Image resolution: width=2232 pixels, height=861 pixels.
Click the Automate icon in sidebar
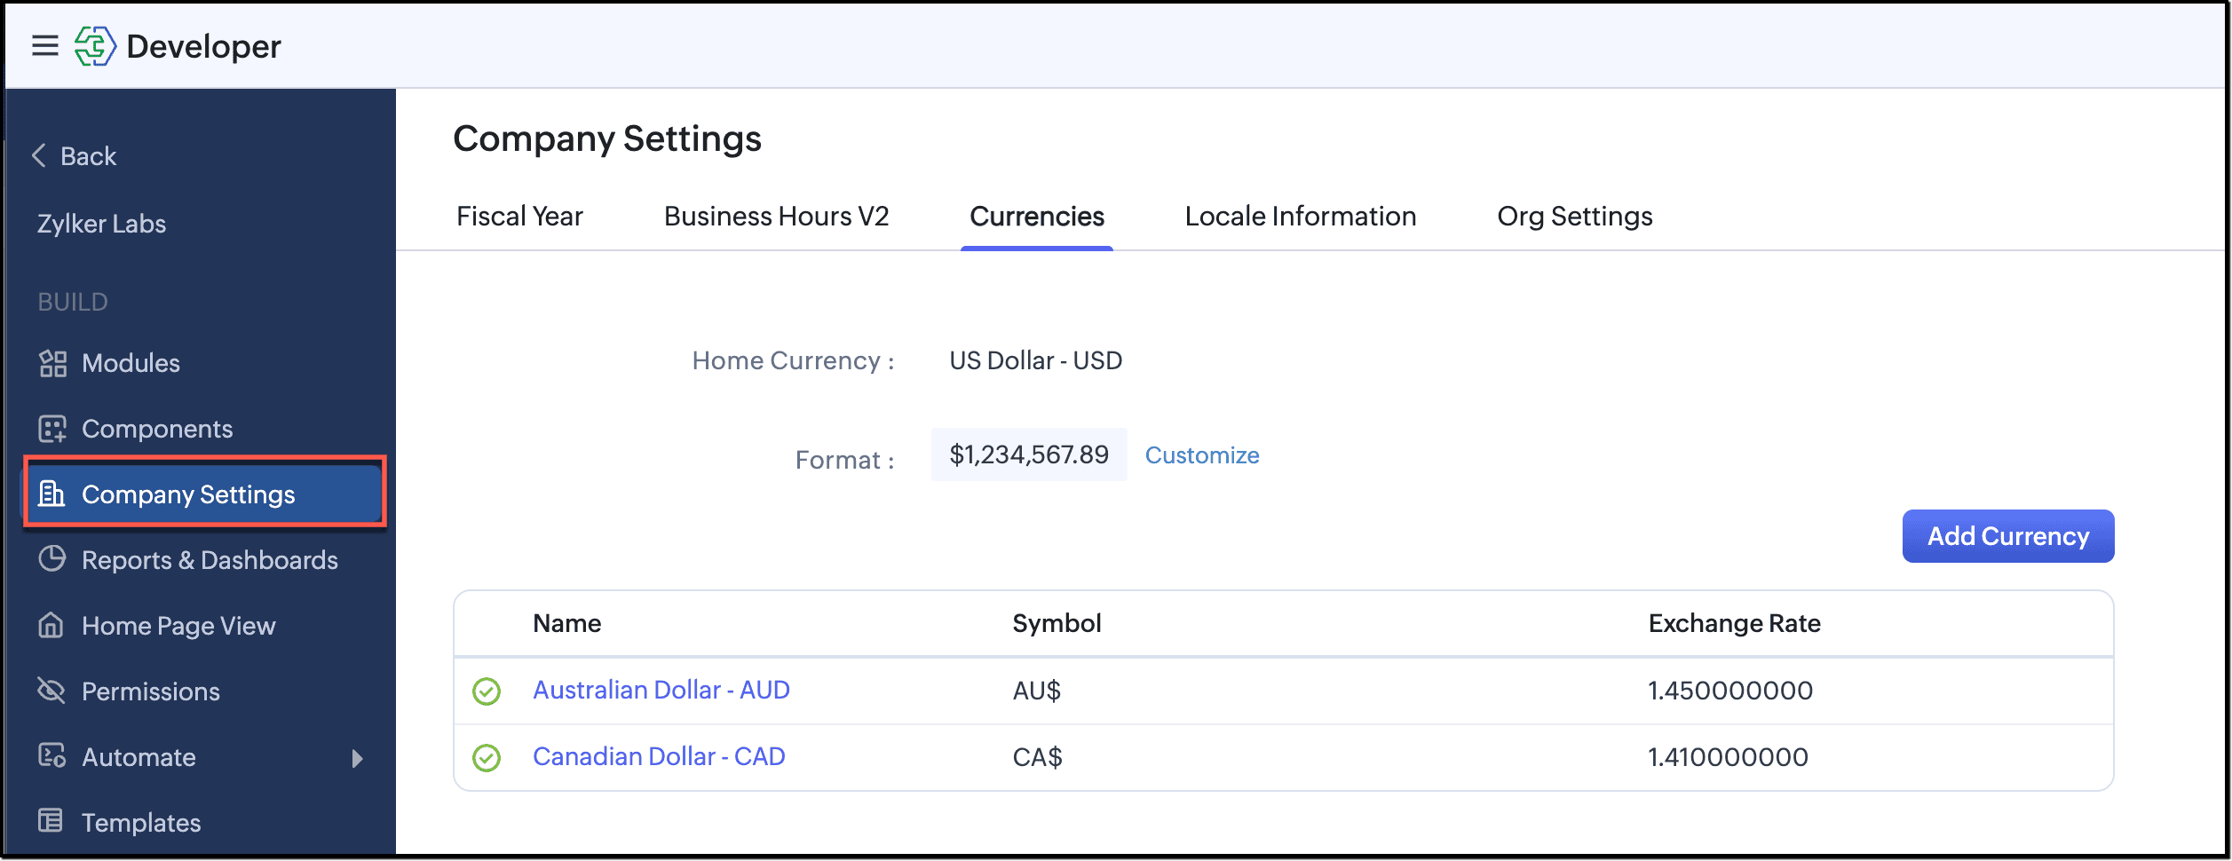(x=52, y=756)
